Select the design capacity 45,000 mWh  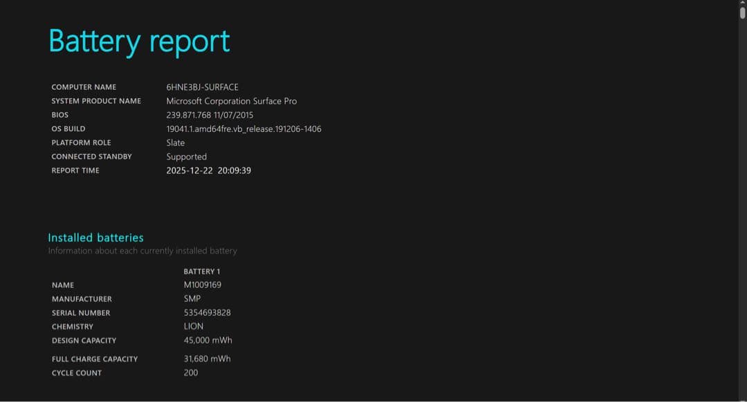pyautogui.click(x=207, y=341)
